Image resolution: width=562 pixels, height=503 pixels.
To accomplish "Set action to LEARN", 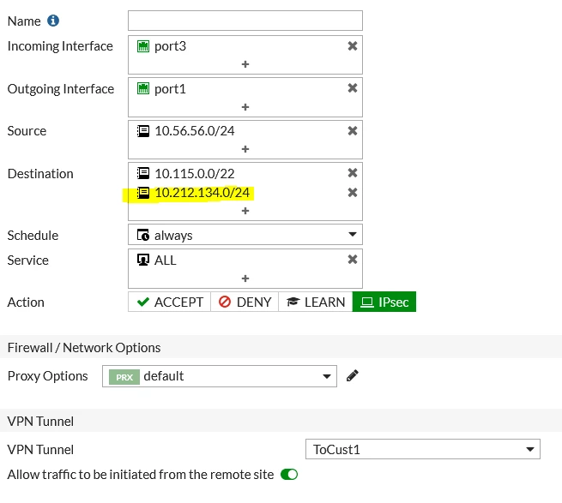I will tap(316, 302).
